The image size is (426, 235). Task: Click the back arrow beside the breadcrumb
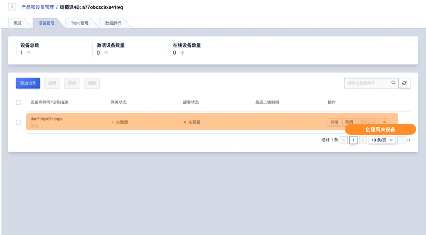coord(12,7)
